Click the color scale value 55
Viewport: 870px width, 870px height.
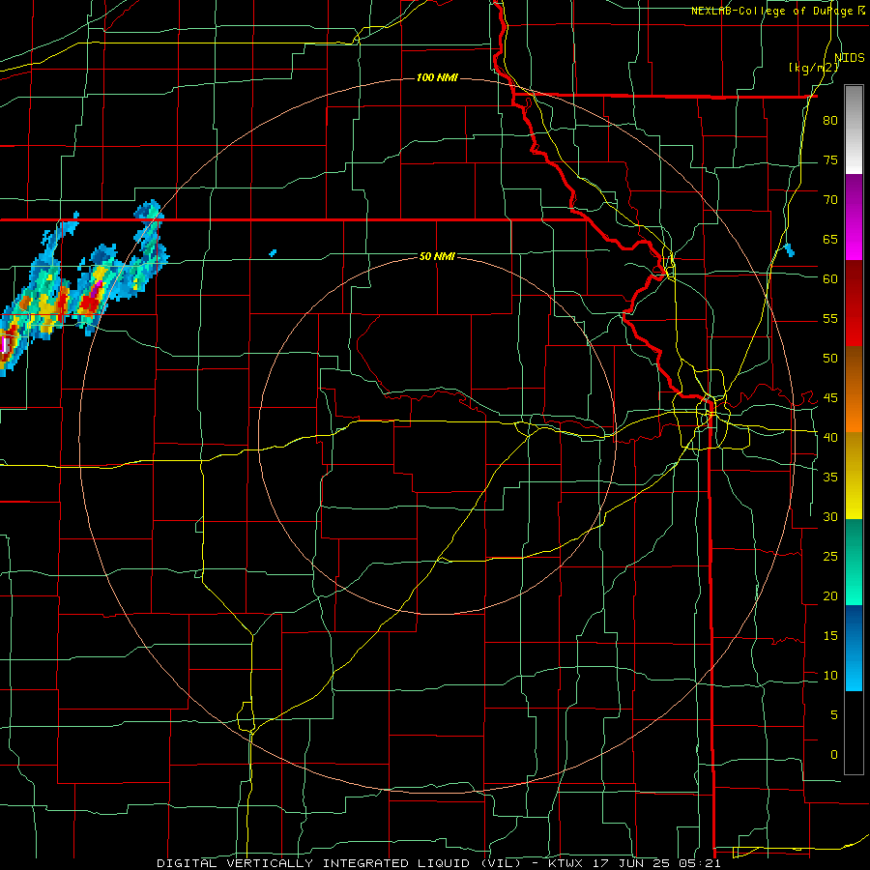(x=830, y=318)
